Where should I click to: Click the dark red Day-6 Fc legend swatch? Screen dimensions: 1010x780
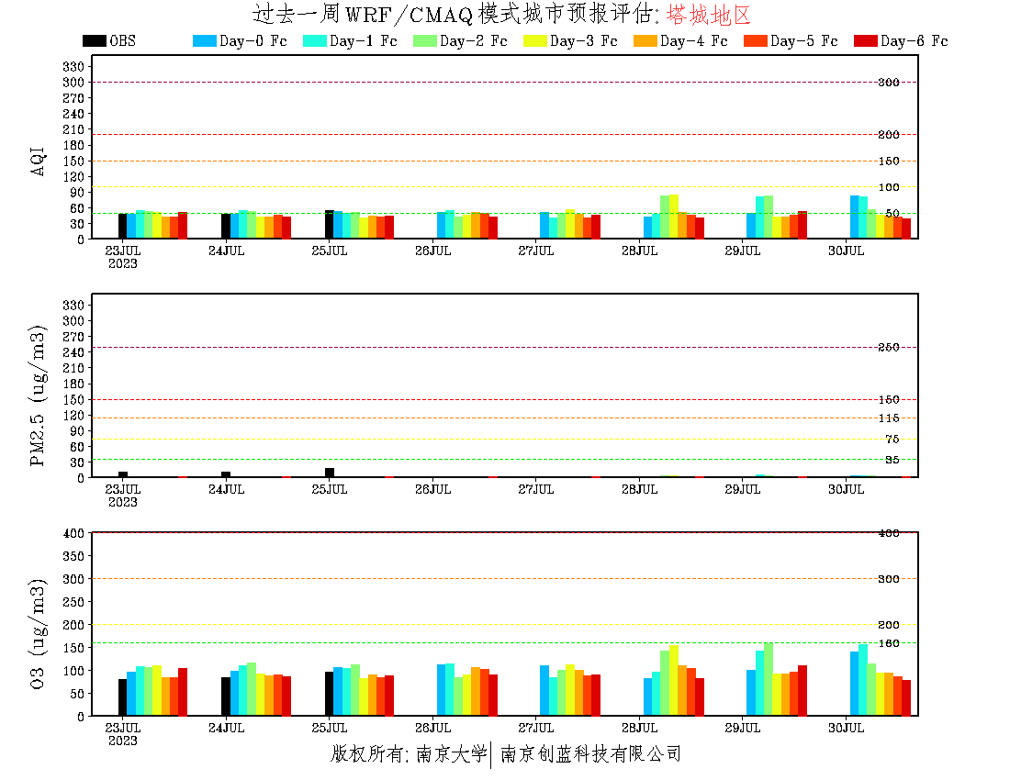click(x=865, y=41)
